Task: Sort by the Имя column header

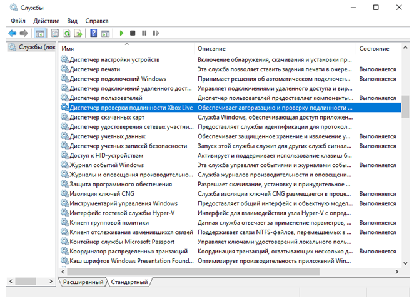Action: [127, 49]
